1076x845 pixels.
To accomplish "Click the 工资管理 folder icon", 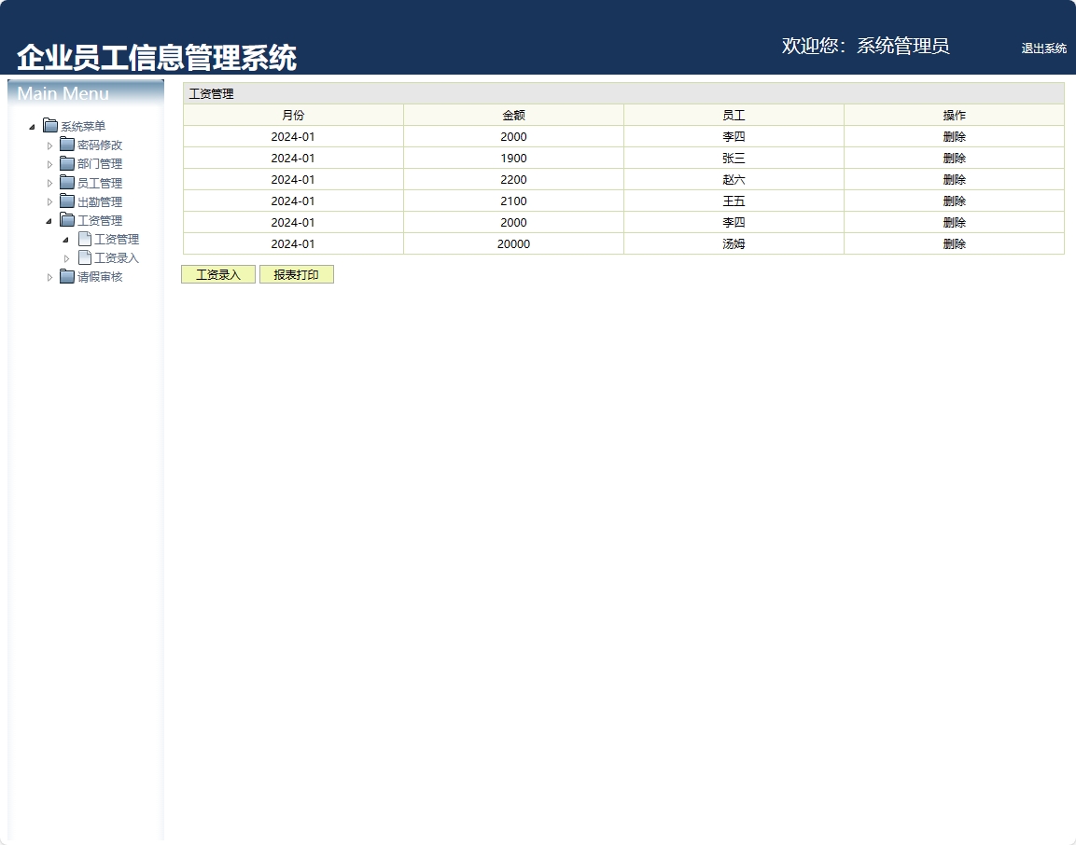I will click(x=67, y=220).
